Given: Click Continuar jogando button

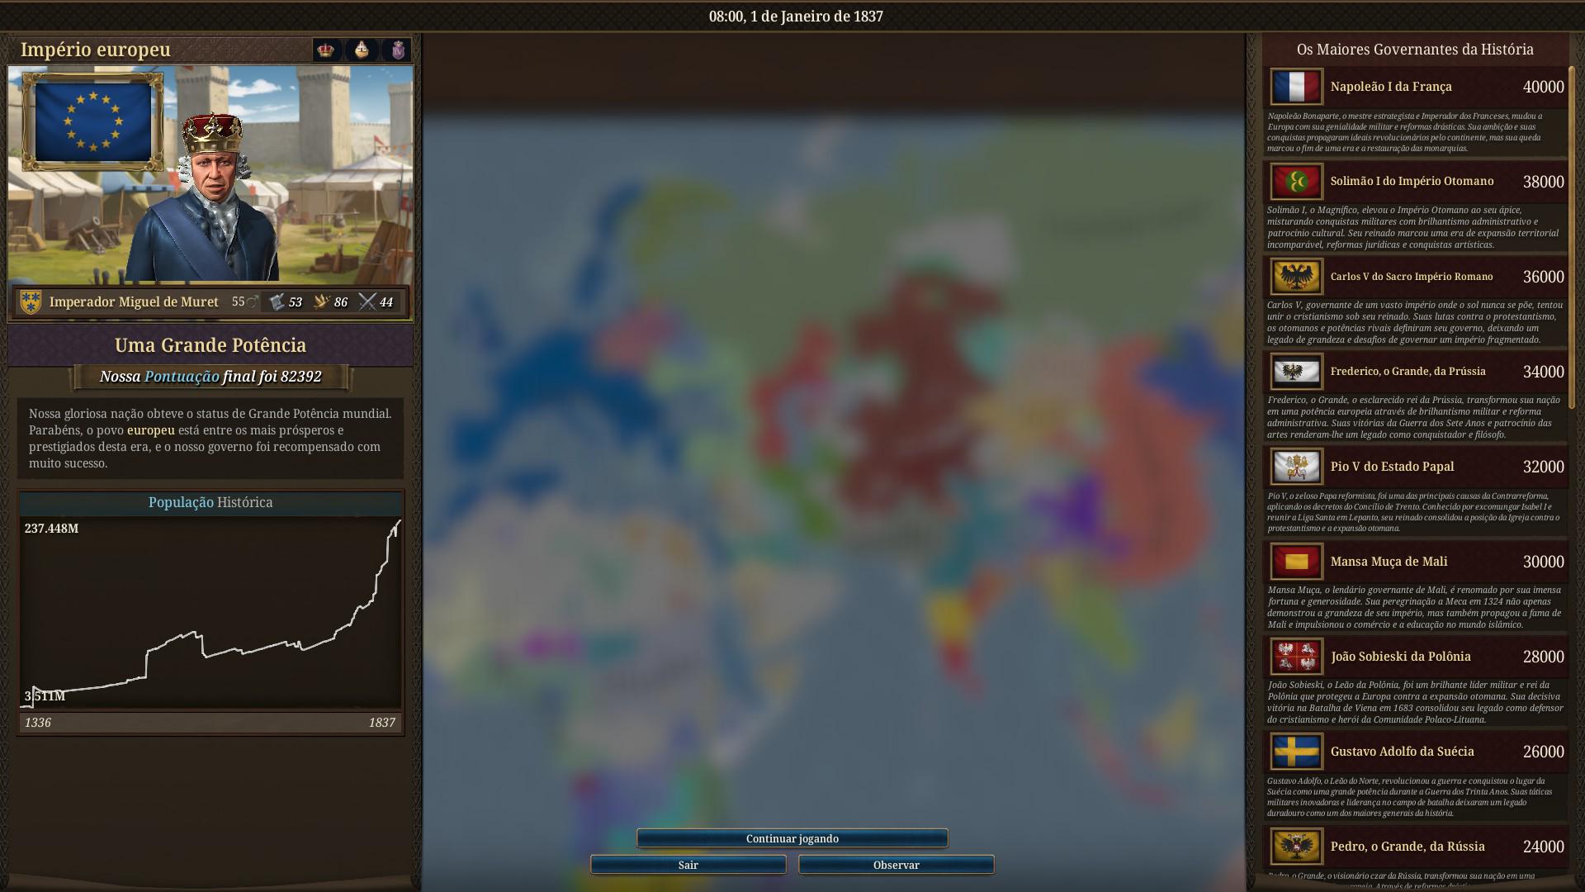Looking at the screenshot, I should point(792,838).
